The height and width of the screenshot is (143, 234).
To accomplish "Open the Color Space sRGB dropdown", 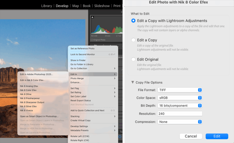I will (180, 98).
